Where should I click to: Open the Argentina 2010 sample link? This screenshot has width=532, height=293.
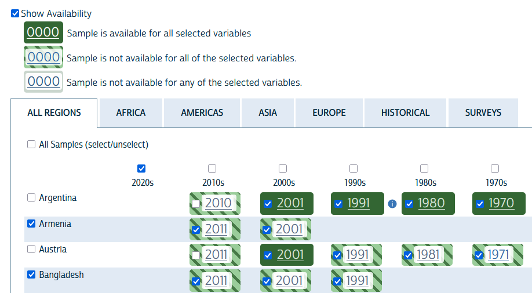[x=218, y=203]
